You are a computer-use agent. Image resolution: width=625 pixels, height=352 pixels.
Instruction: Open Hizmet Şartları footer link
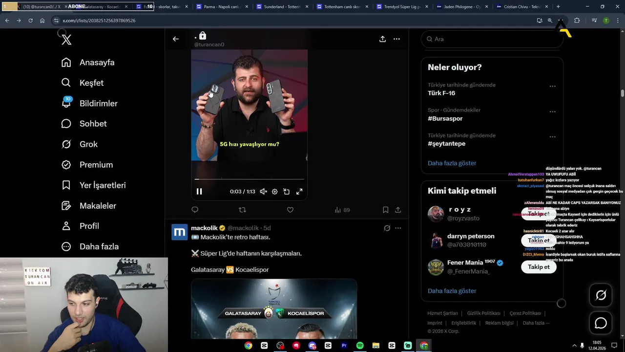coord(442,313)
